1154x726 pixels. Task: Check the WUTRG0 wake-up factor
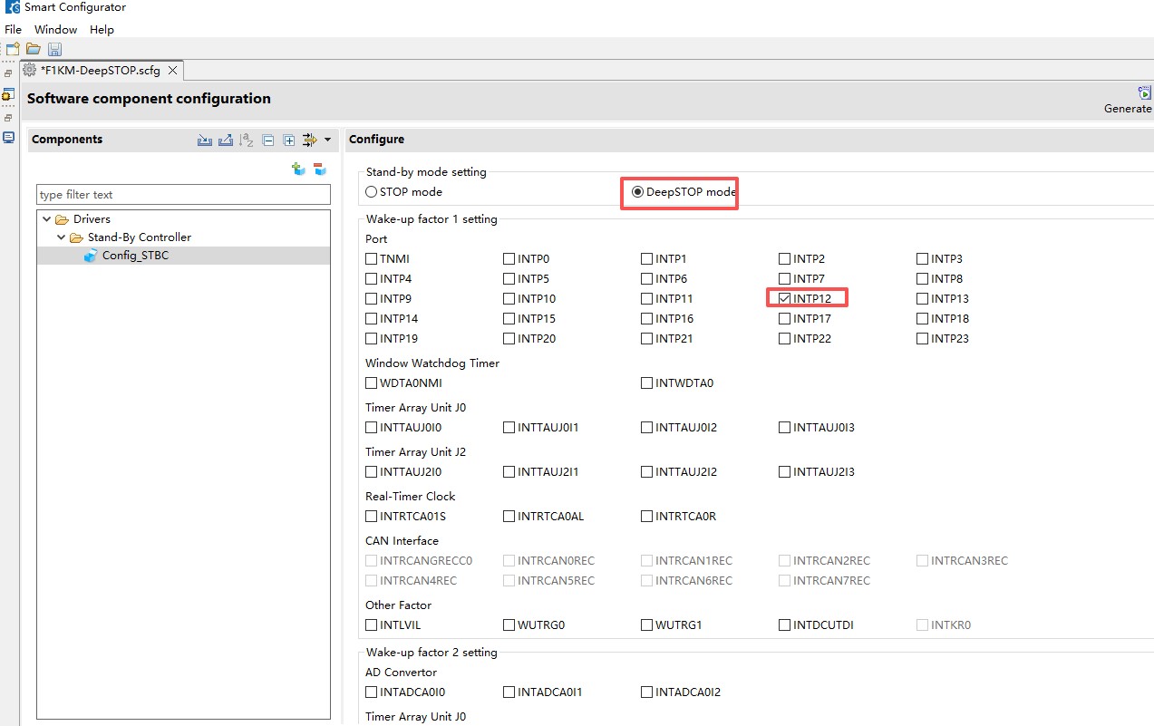509,625
